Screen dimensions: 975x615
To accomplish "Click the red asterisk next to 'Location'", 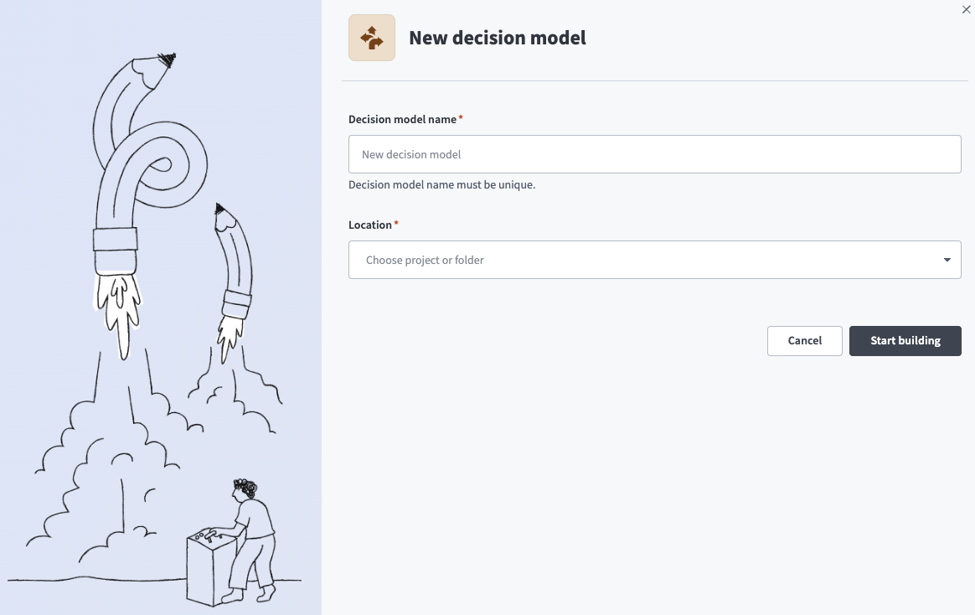I will (396, 221).
